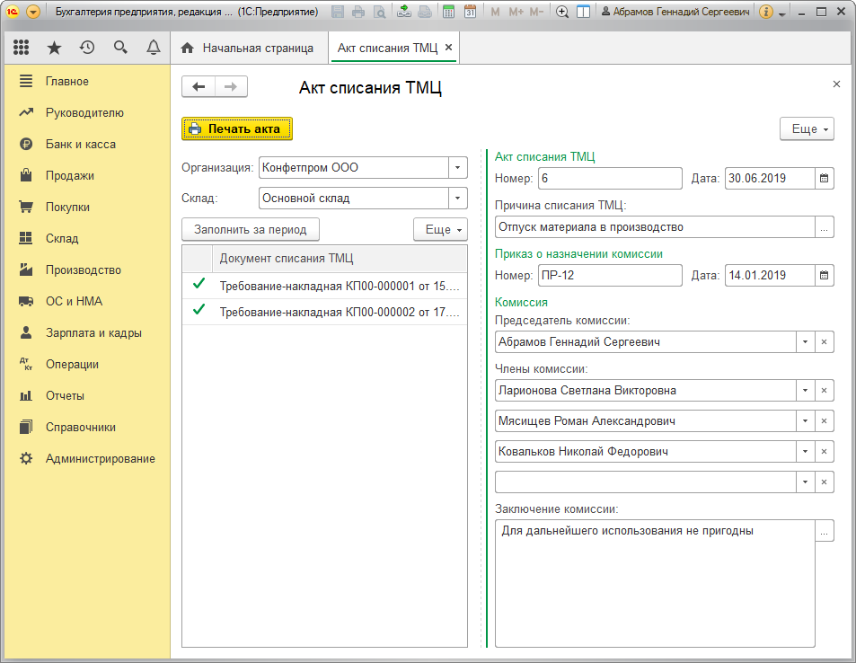This screenshot has width=856, height=663.
Task: Click the Заключение комиссии text area
Action: 654,582
